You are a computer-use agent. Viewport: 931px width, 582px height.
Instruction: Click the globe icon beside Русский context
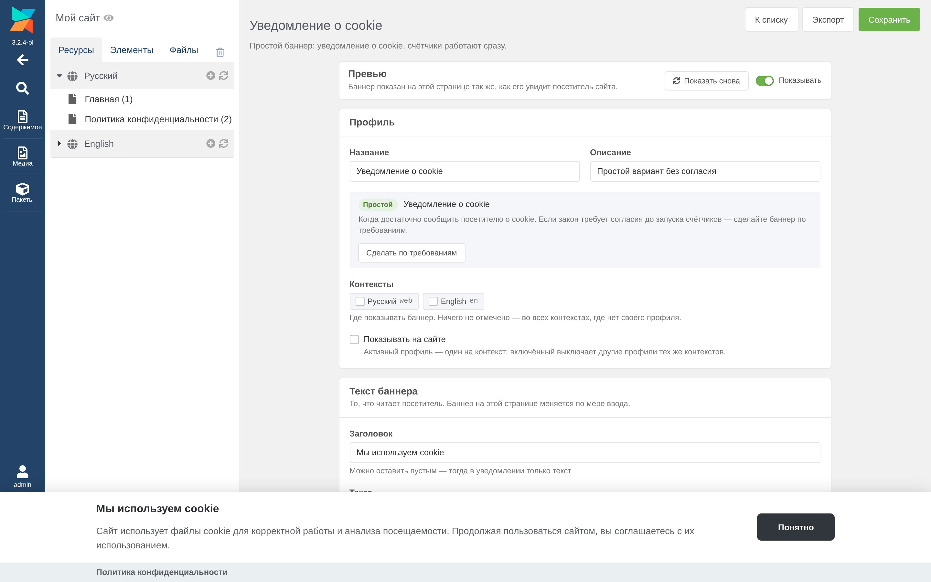[72, 76]
